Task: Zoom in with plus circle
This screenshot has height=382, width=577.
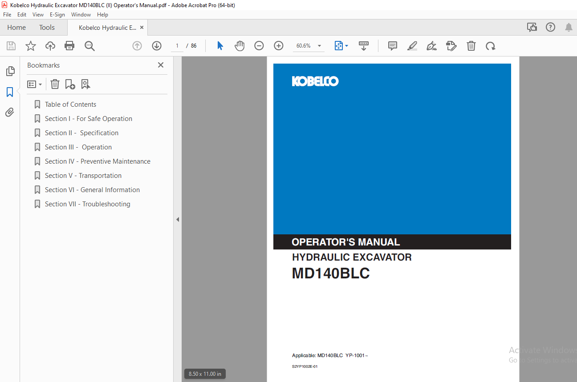Action: pyautogui.click(x=279, y=46)
